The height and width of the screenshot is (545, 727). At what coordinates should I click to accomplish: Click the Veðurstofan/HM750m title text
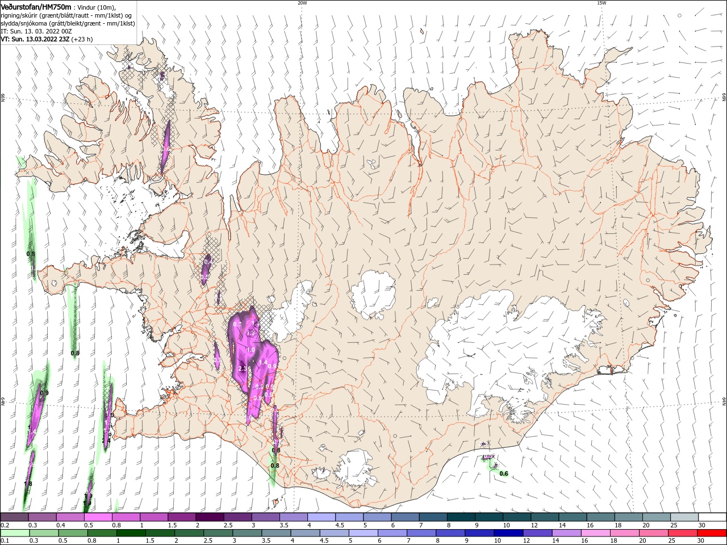click(36, 6)
